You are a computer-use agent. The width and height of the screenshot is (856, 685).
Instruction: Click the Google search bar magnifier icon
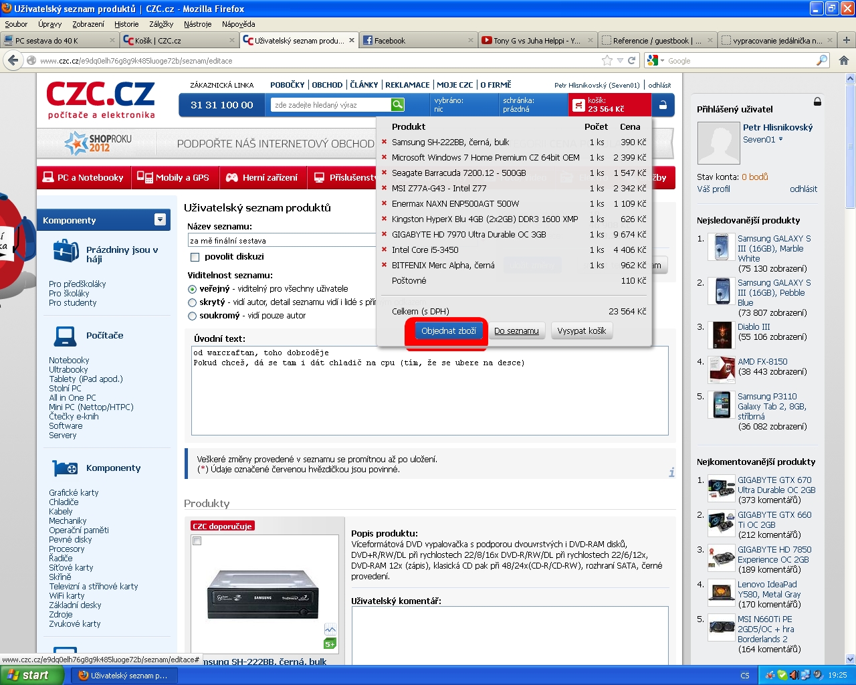822,60
